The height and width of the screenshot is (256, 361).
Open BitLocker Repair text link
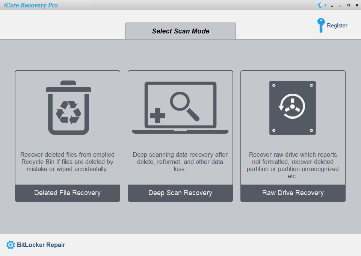(41, 245)
